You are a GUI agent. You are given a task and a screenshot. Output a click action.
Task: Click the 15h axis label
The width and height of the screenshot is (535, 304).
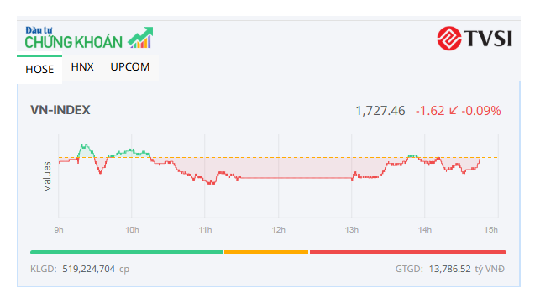[x=490, y=230]
